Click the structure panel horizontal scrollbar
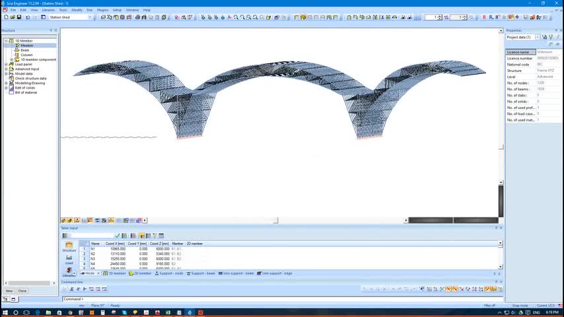Viewport: 564px width, 317px height. 30,283
